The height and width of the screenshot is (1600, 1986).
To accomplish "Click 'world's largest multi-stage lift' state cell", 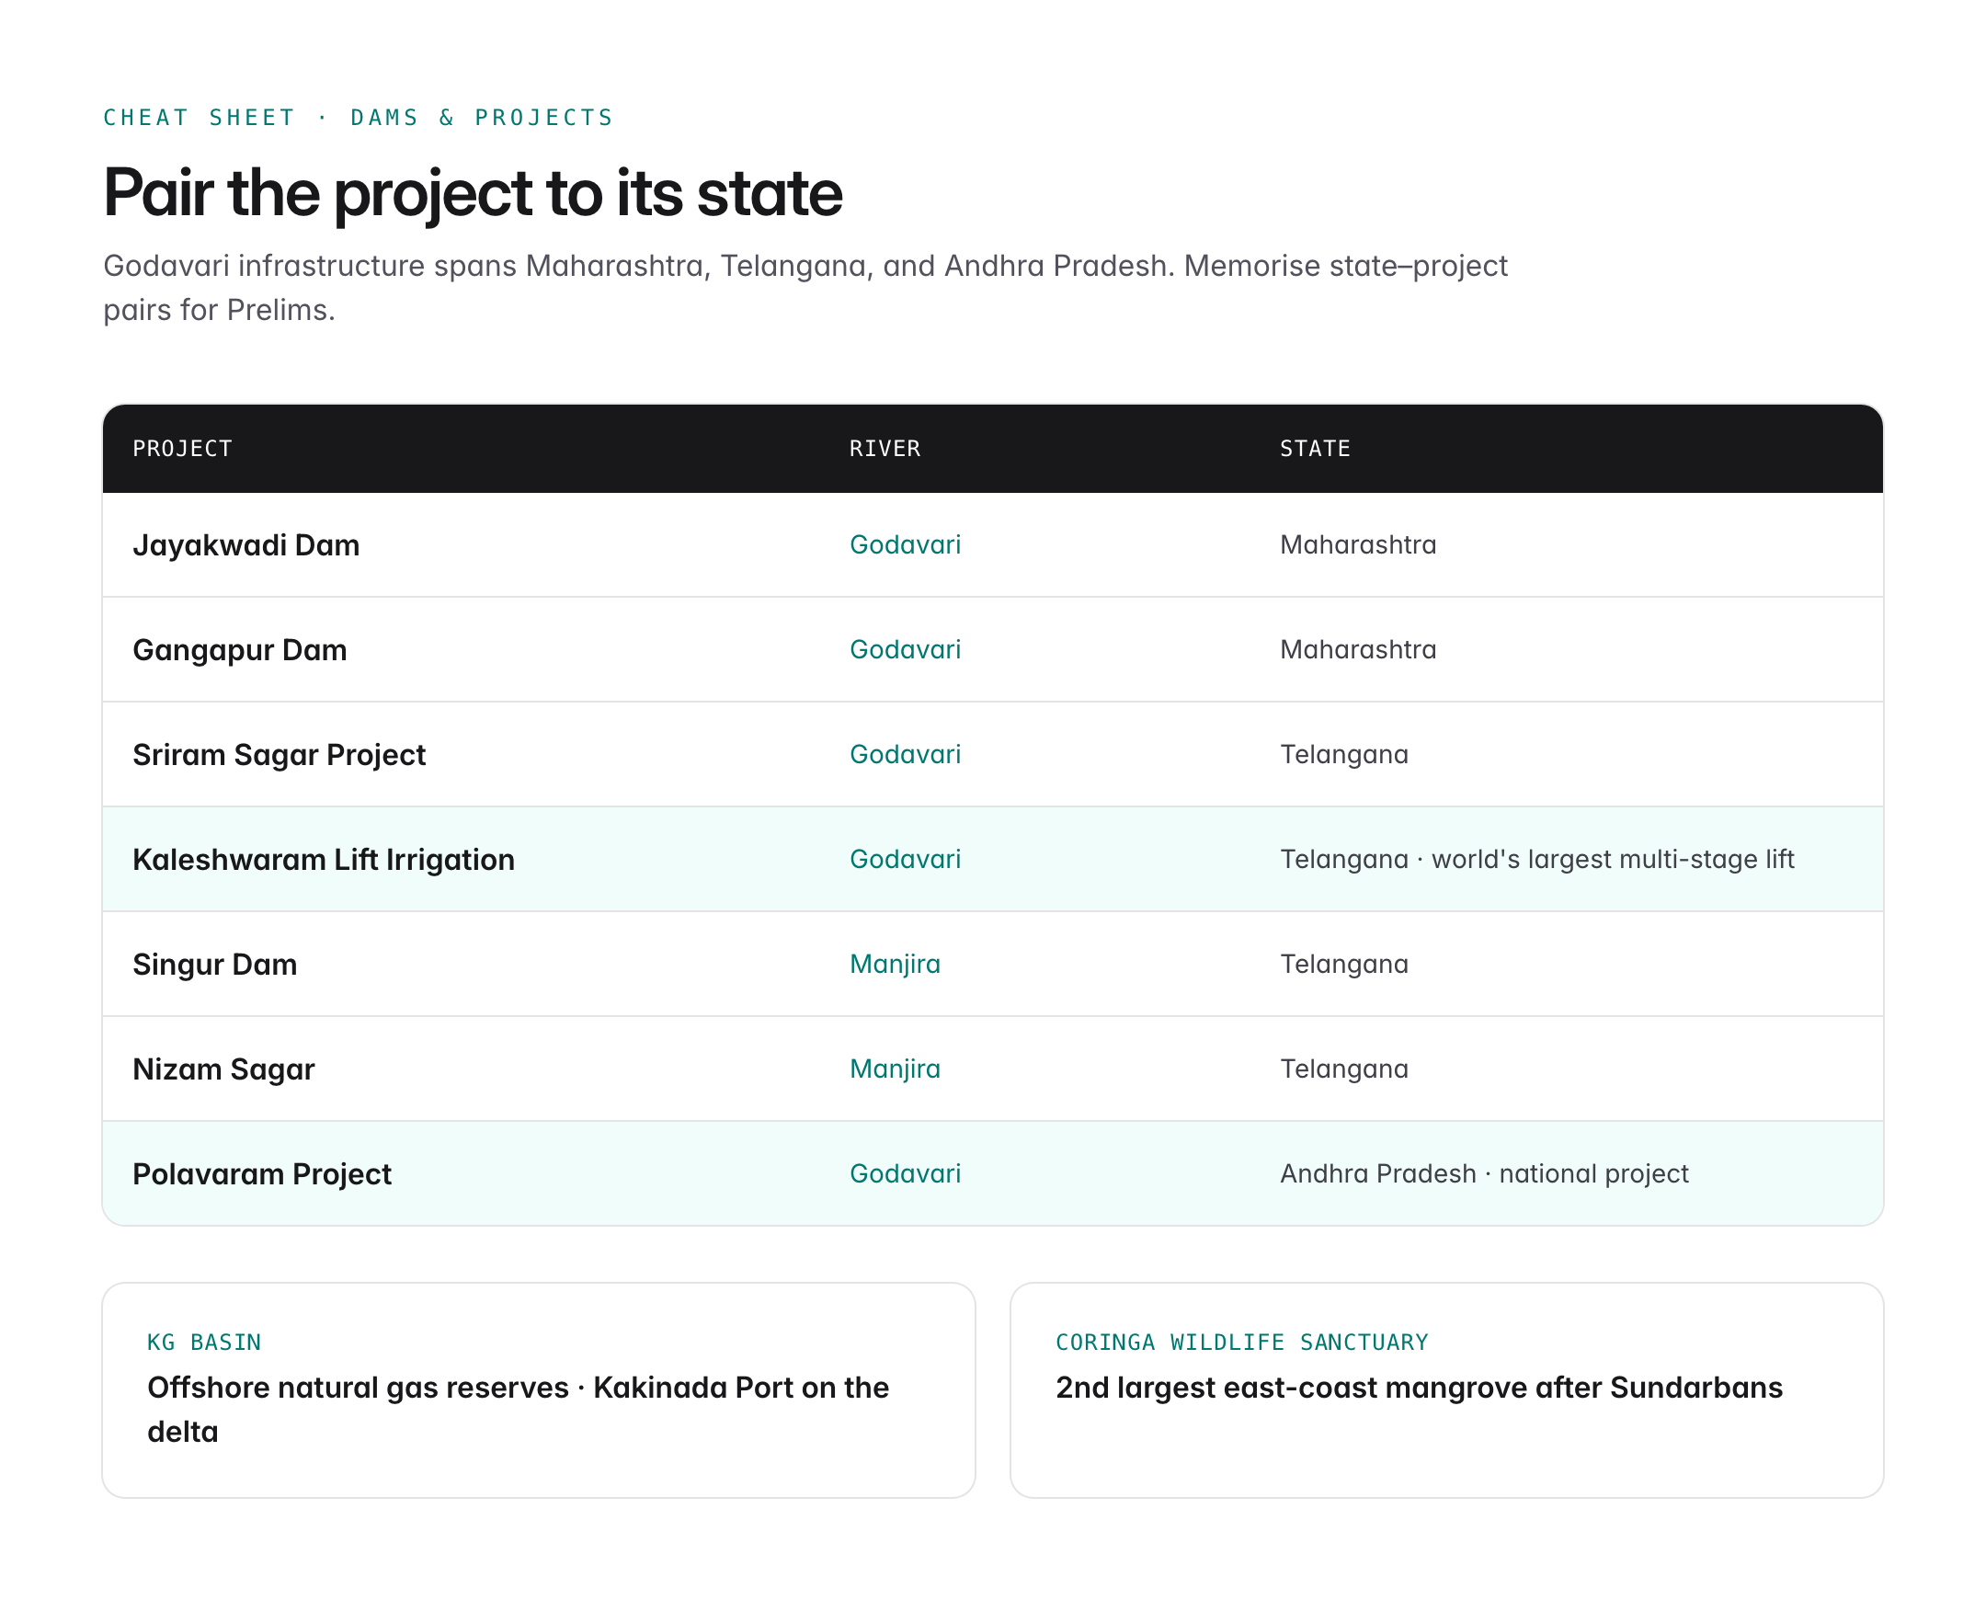I will tap(1537, 860).
